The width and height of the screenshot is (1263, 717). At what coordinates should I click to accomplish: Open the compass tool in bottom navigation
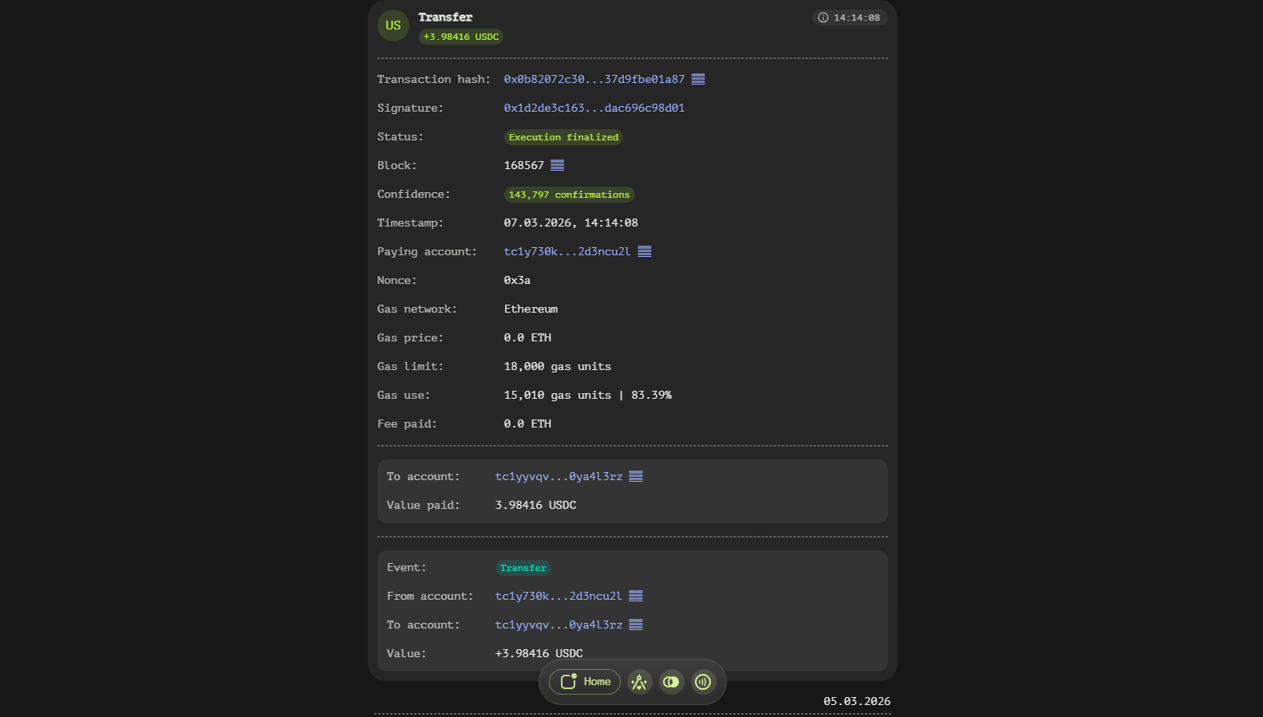[x=639, y=682]
